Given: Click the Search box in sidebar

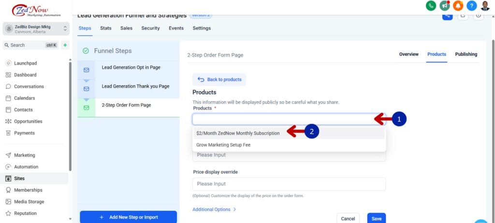Looking at the screenshot, I should pyautogui.click(x=30, y=45).
